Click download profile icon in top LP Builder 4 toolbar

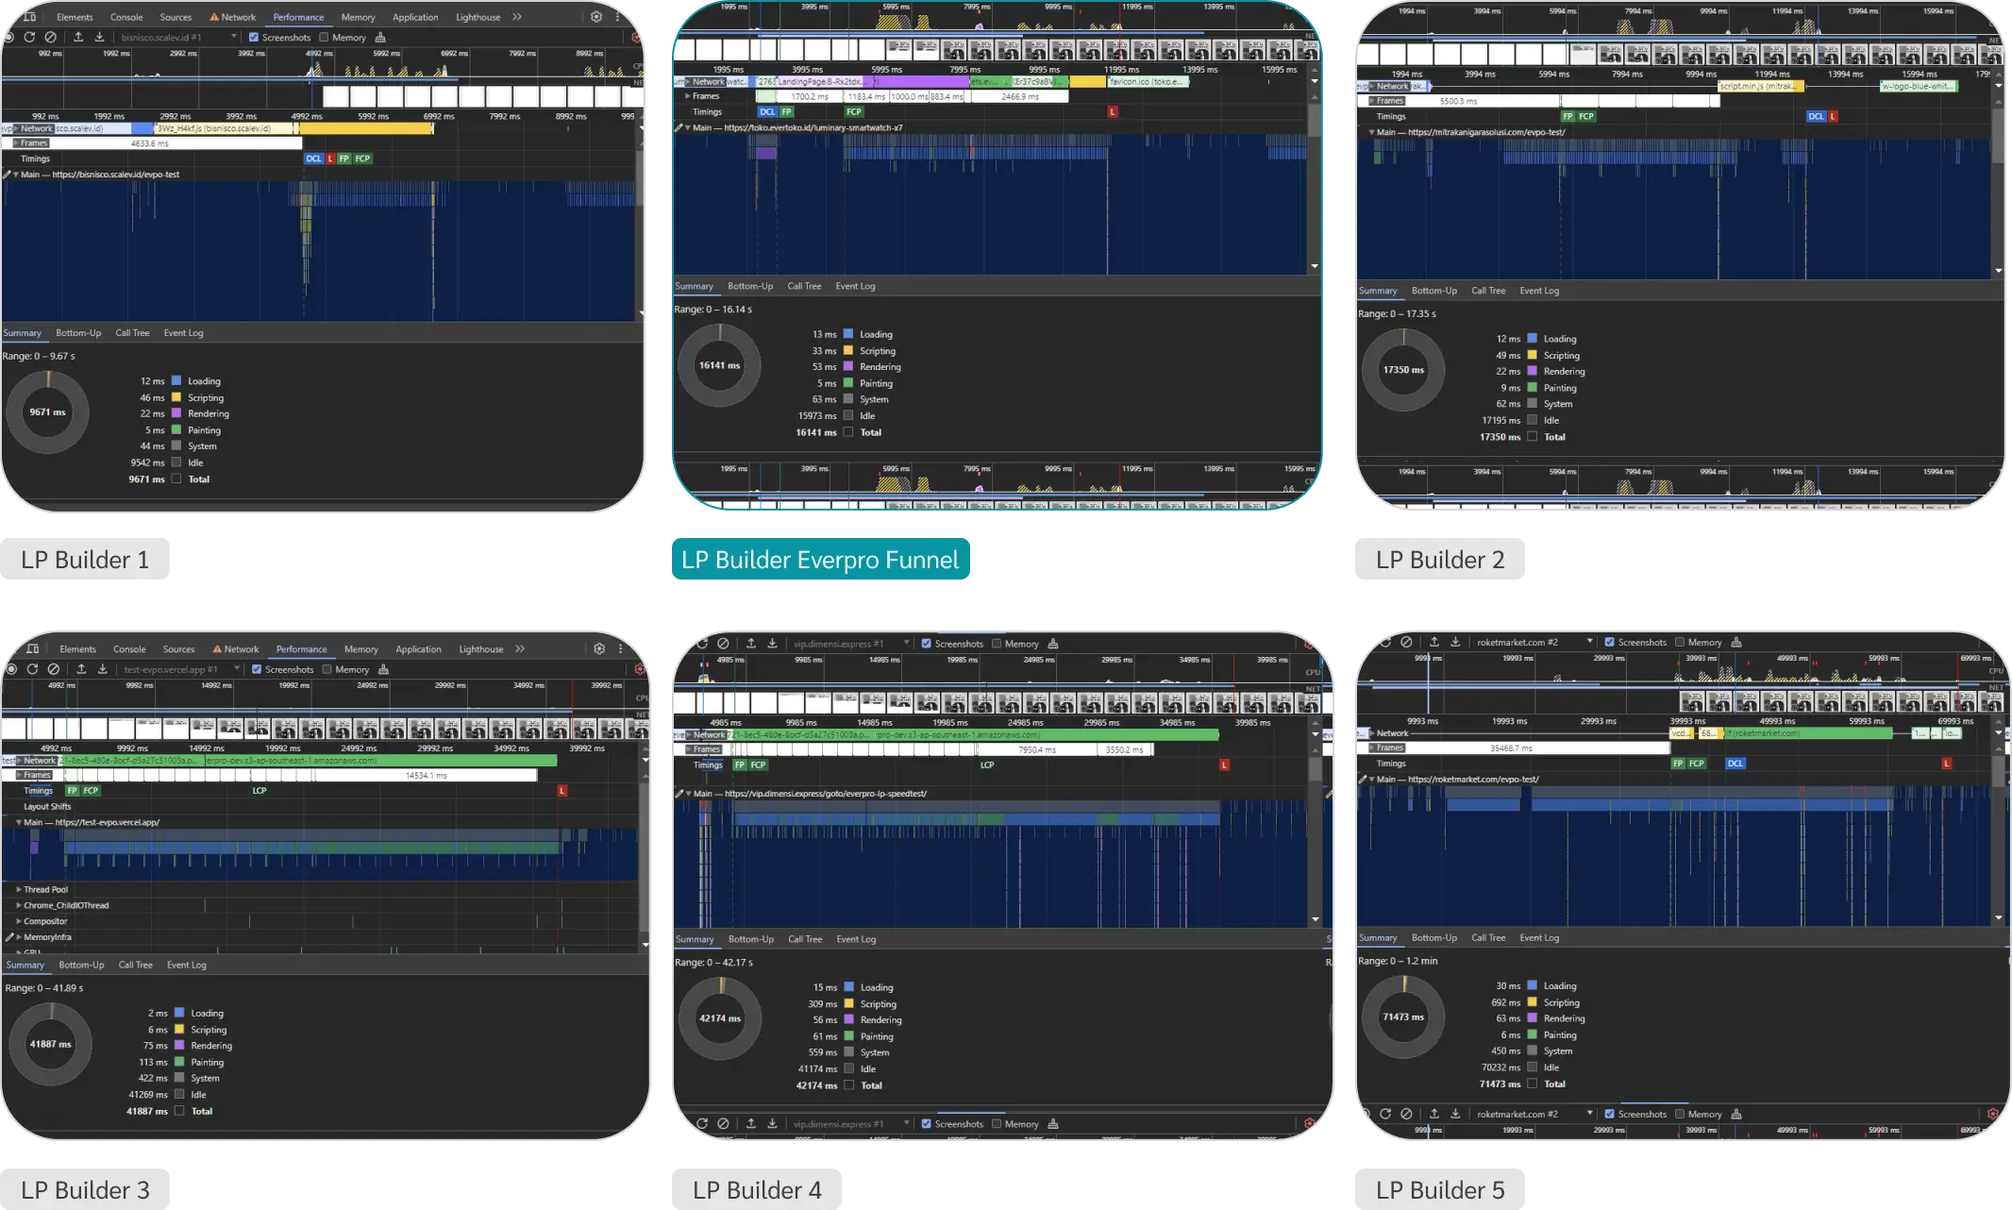(772, 644)
